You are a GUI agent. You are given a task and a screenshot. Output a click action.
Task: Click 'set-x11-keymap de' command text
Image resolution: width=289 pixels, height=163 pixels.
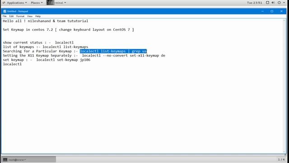tap(148, 55)
